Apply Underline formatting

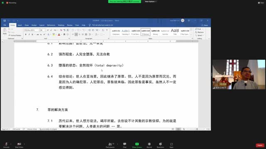32,34
